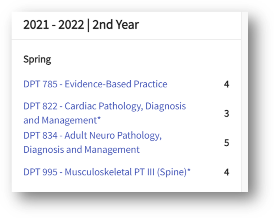The image size is (274, 218).
Task: Click the words 'Evidence-Based Practice'
Action: pyautogui.click(x=116, y=84)
